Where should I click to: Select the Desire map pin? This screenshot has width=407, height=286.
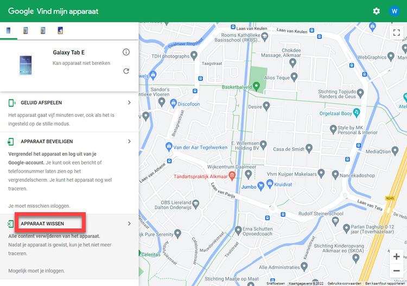266,106
